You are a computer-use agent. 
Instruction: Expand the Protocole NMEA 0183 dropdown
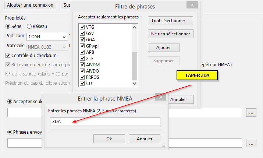coord(47,47)
